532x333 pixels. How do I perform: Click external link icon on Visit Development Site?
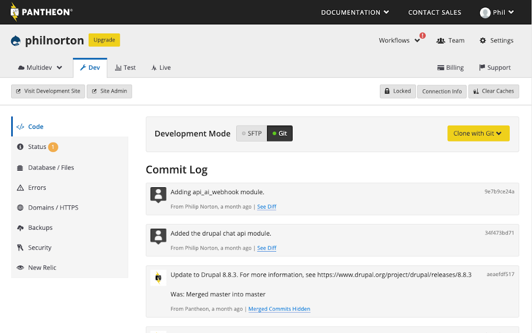point(18,91)
